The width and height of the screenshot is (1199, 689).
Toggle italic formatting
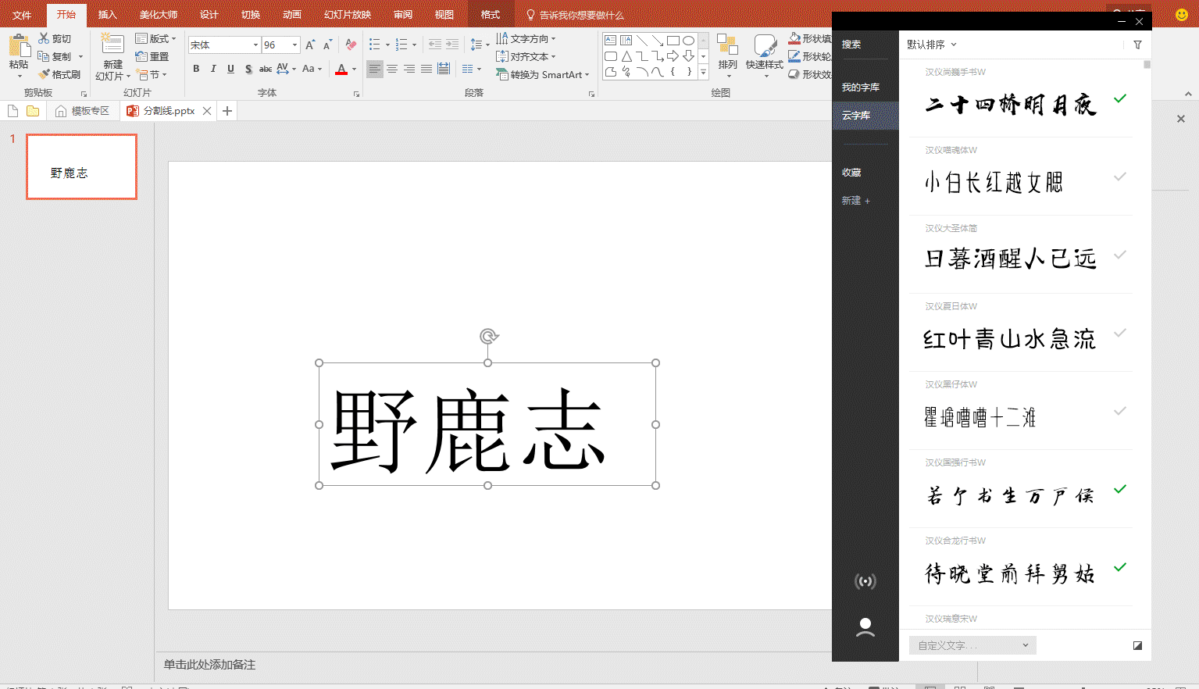[x=213, y=69]
